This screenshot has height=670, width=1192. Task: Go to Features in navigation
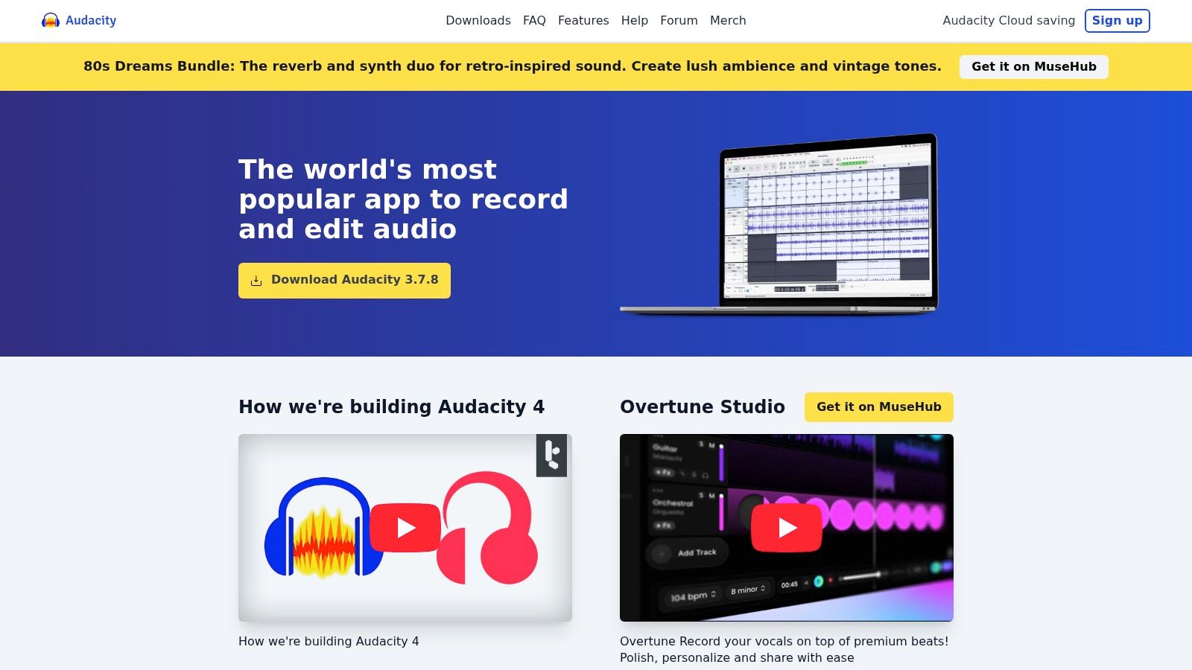(x=583, y=21)
